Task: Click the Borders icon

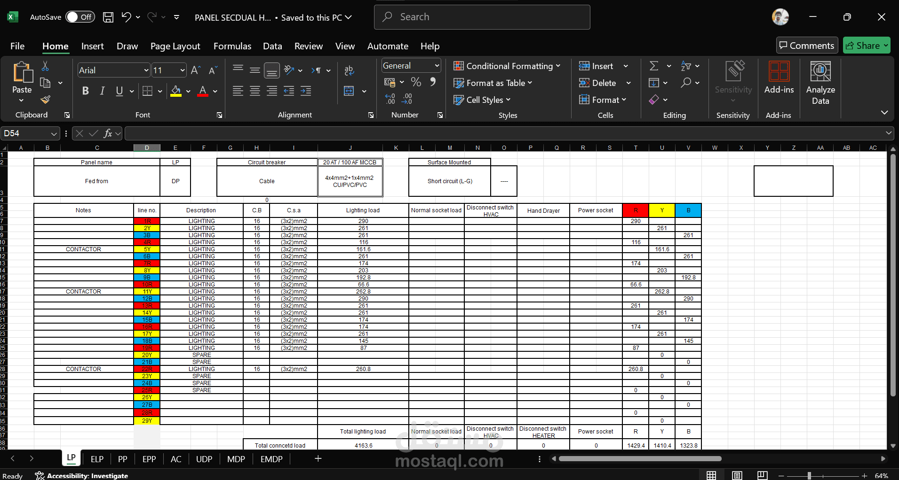Action: click(x=147, y=91)
